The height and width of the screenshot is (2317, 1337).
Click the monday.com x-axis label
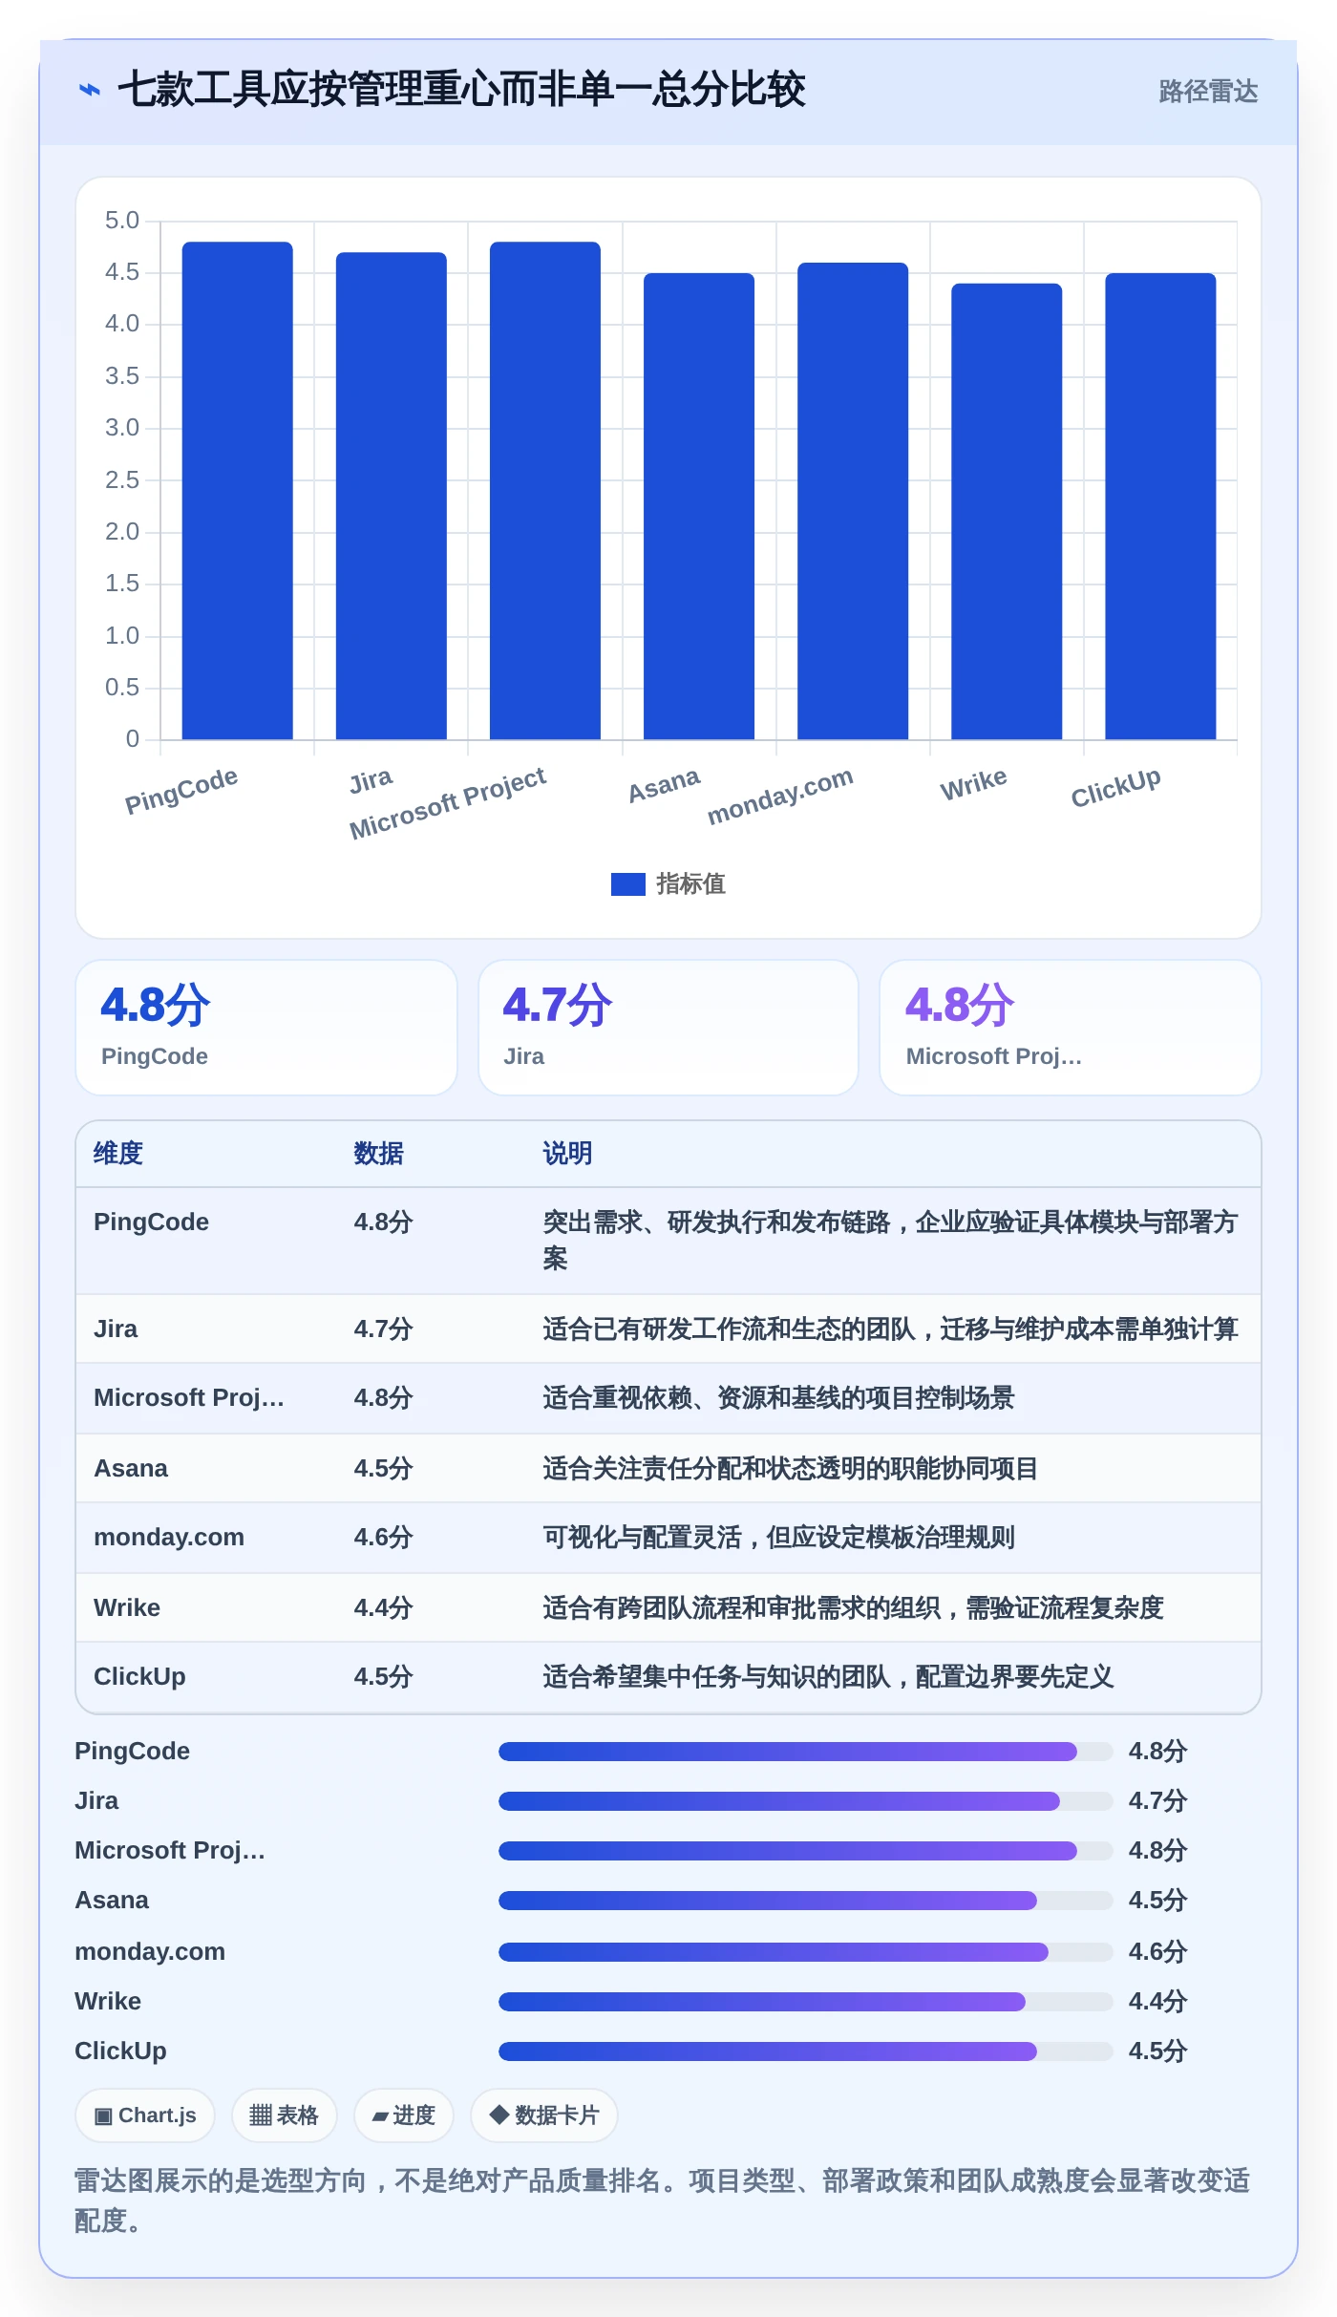coord(780,796)
